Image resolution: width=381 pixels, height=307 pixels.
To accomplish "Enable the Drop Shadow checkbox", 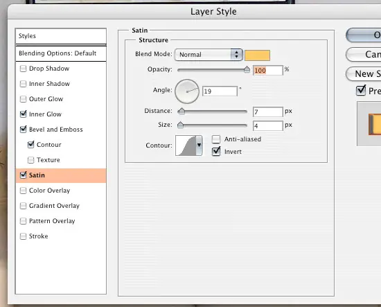I will [23, 69].
